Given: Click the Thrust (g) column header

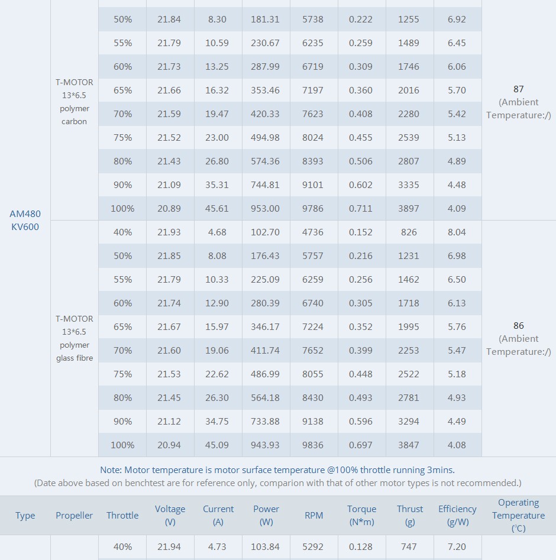Looking at the screenshot, I should pos(409,515).
